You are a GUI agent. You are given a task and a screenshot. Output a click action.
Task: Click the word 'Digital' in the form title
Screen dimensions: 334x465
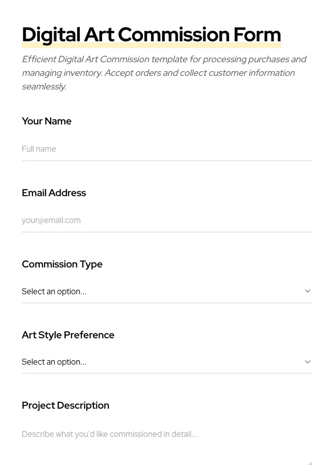[51, 35]
